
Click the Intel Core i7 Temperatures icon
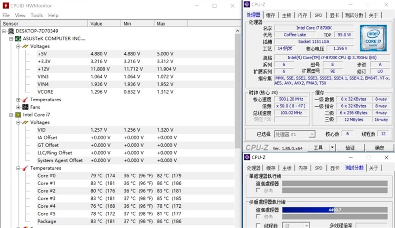pos(25,168)
